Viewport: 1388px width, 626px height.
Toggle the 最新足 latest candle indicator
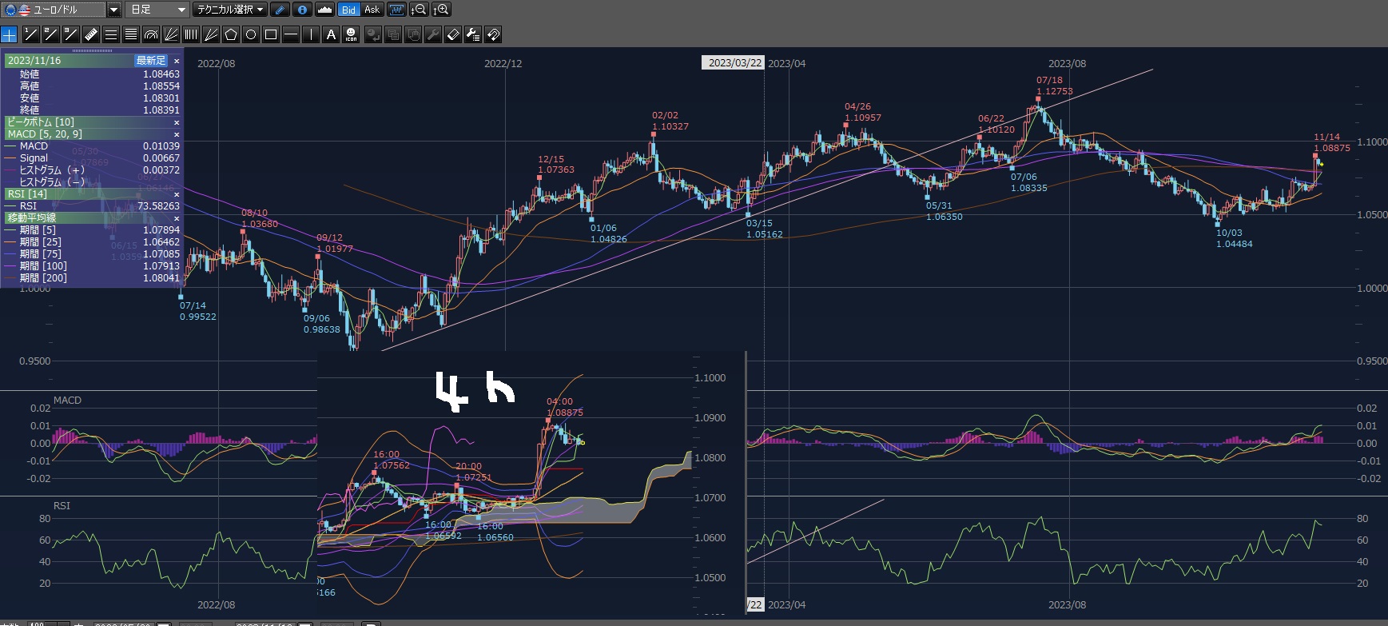(x=151, y=61)
